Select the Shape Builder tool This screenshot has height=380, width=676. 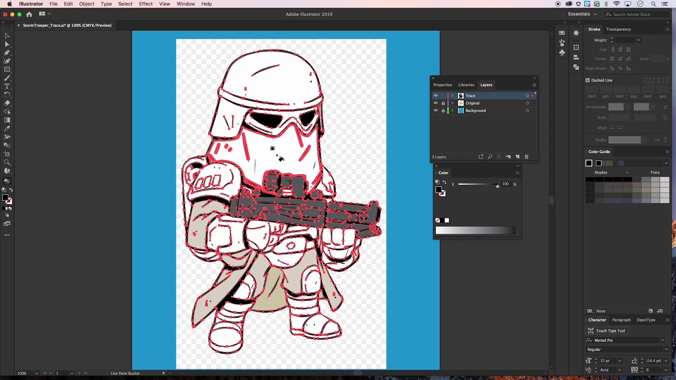click(x=7, y=111)
